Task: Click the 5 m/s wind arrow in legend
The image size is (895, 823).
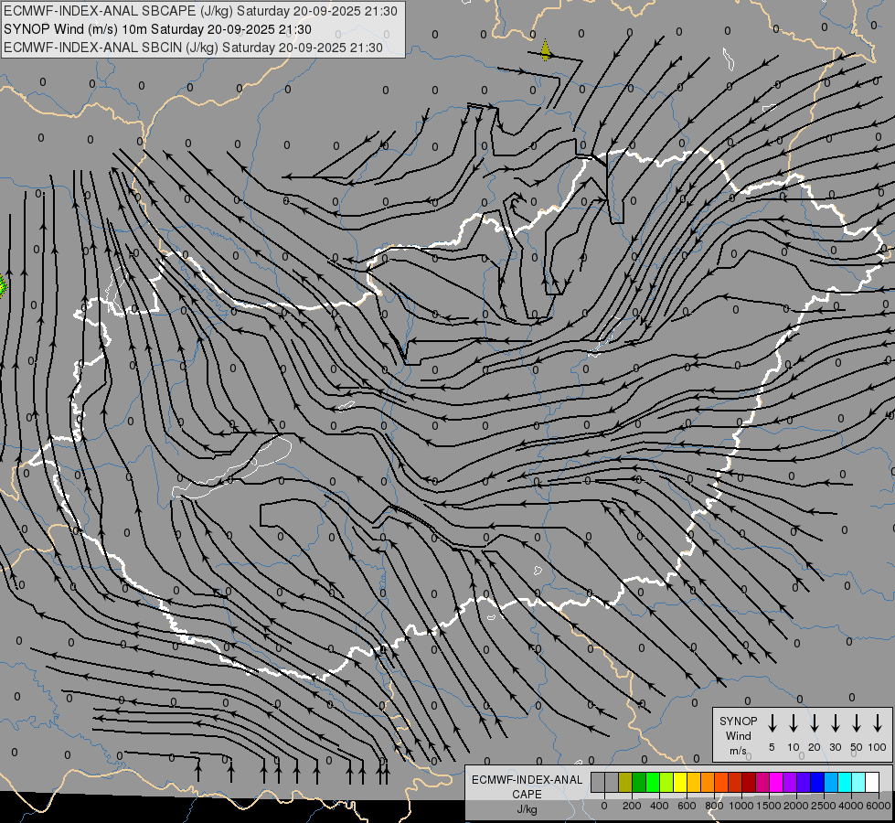Action: pos(772,723)
